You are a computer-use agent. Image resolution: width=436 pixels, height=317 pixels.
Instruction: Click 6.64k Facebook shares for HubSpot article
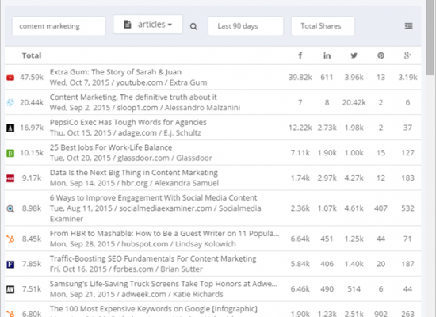pos(300,239)
